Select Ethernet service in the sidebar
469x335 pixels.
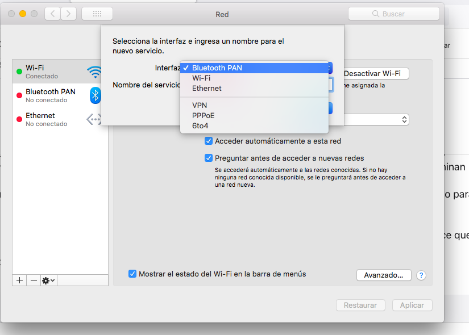pyautogui.click(x=57, y=119)
